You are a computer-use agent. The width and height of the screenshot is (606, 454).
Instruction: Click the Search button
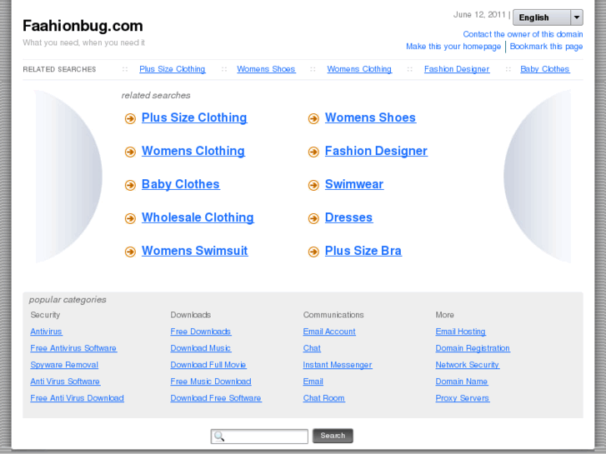tap(333, 436)
